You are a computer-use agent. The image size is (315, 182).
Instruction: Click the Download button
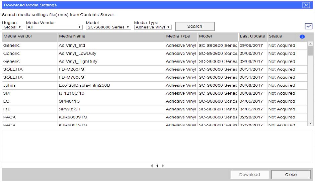click(x=249, y=175)
